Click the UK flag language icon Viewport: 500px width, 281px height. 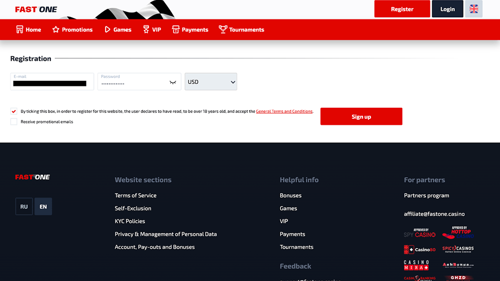(x=473, y=9)
